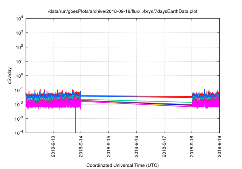
Task: Click the plot title file path text
Action: (x=123, y=11)
